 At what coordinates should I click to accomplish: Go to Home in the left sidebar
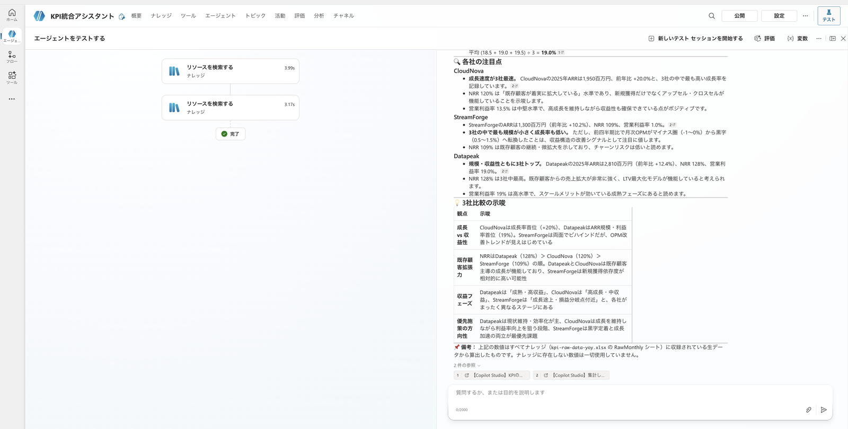tap(12, 15)
